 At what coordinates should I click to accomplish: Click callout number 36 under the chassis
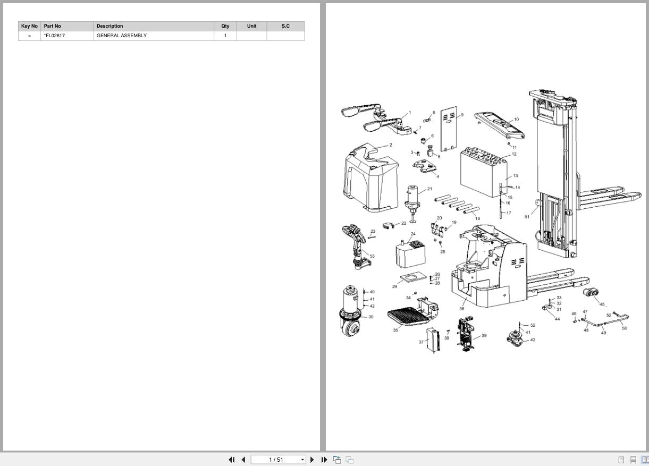pyautogui.click(x=462, y=309)
